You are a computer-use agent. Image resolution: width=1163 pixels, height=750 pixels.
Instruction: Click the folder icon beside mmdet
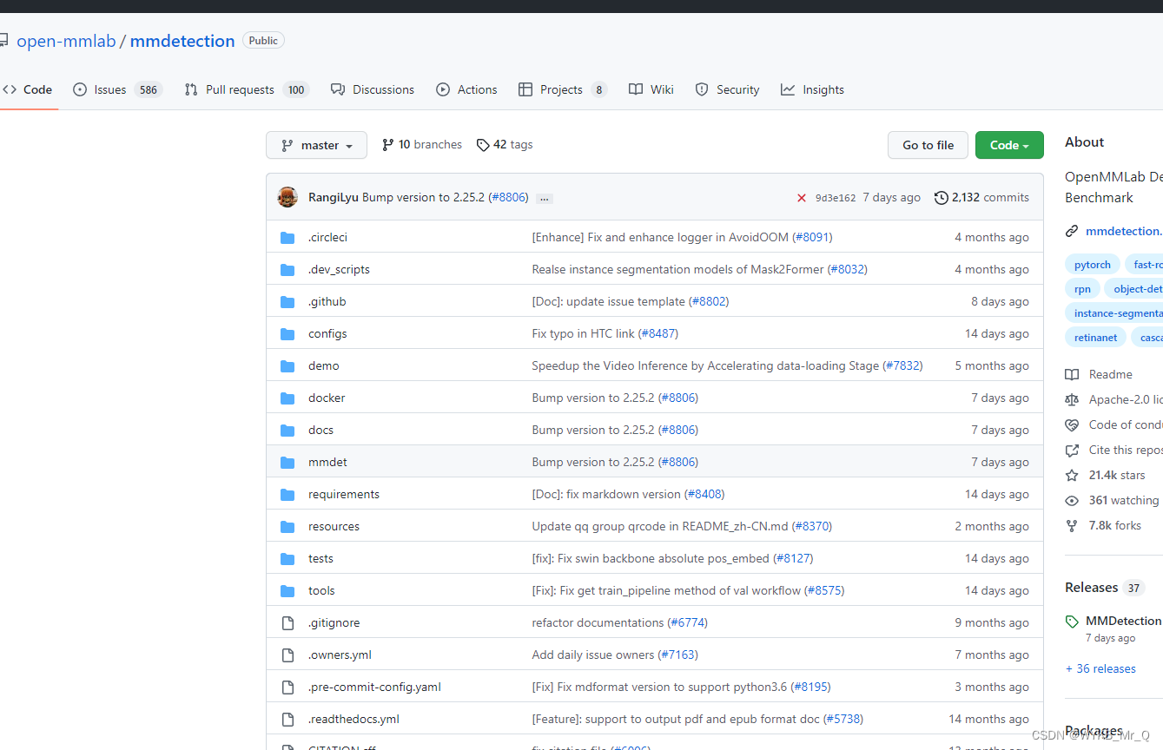click(x=287, y=462)
